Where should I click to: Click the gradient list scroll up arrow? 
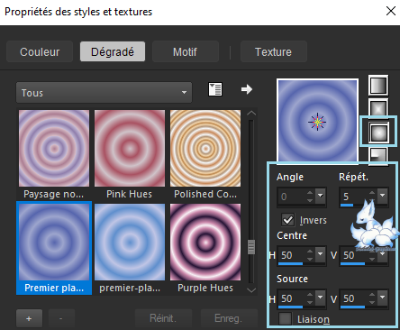[x=251, y=114]
